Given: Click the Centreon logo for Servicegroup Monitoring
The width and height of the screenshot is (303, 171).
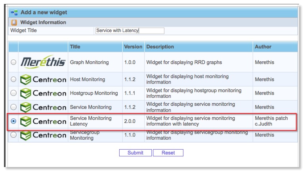Looking at the screenshot, I should 43,135.
